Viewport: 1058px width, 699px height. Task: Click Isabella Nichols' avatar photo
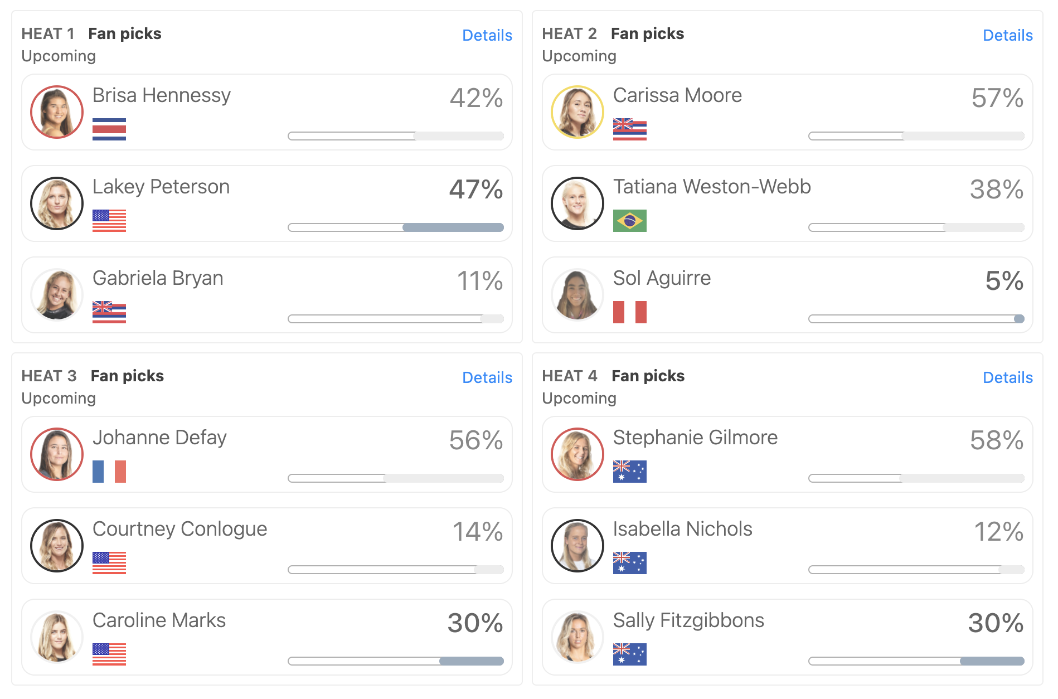coord(577,546)
